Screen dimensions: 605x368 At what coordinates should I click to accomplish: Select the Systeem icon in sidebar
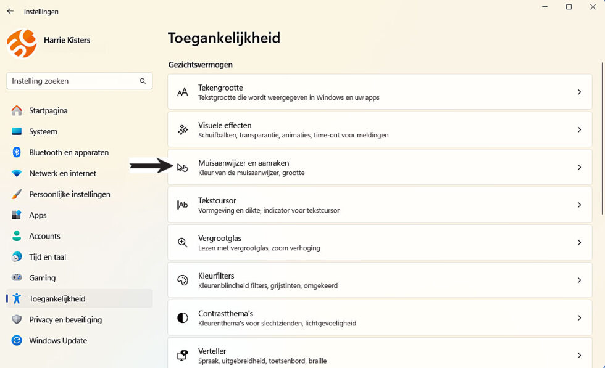click(x=17, y=131)
